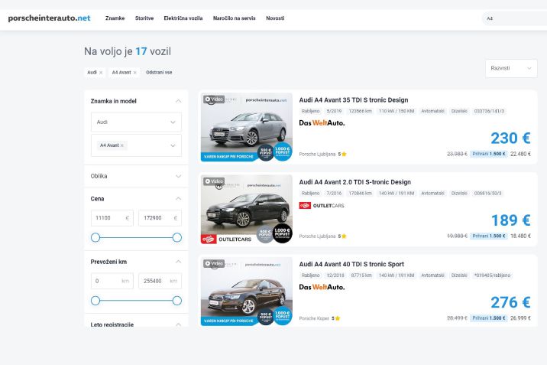Open the Električna vozila menu item

(x=183, y=18)
